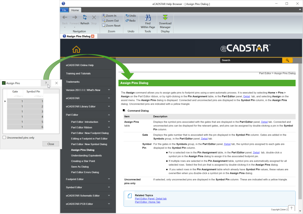Zoom Out on the help page
The height and width of the screenshot is (214, 303).
click(110, 21)
